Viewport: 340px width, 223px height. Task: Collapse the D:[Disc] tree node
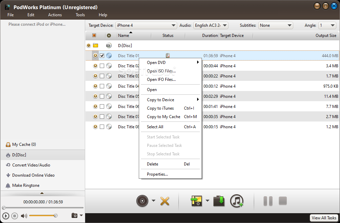(89, 45)
